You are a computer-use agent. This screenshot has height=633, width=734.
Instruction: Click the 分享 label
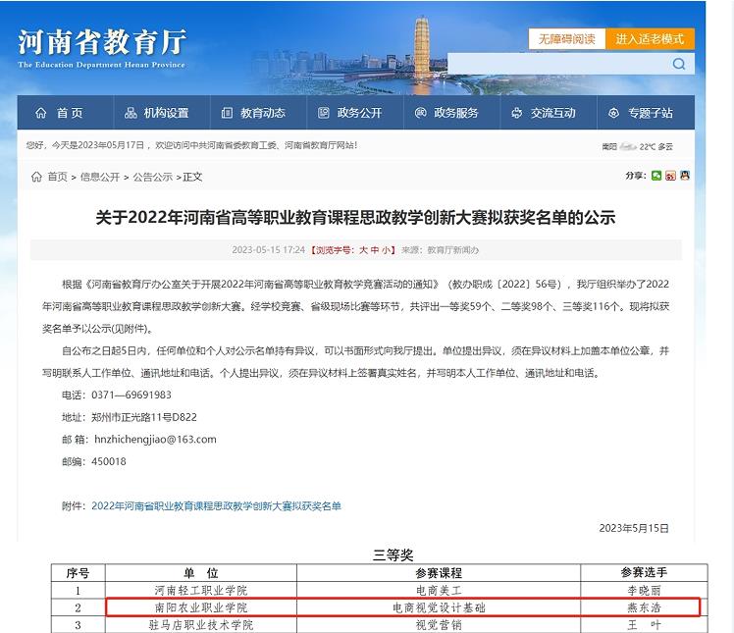(636, 176)
